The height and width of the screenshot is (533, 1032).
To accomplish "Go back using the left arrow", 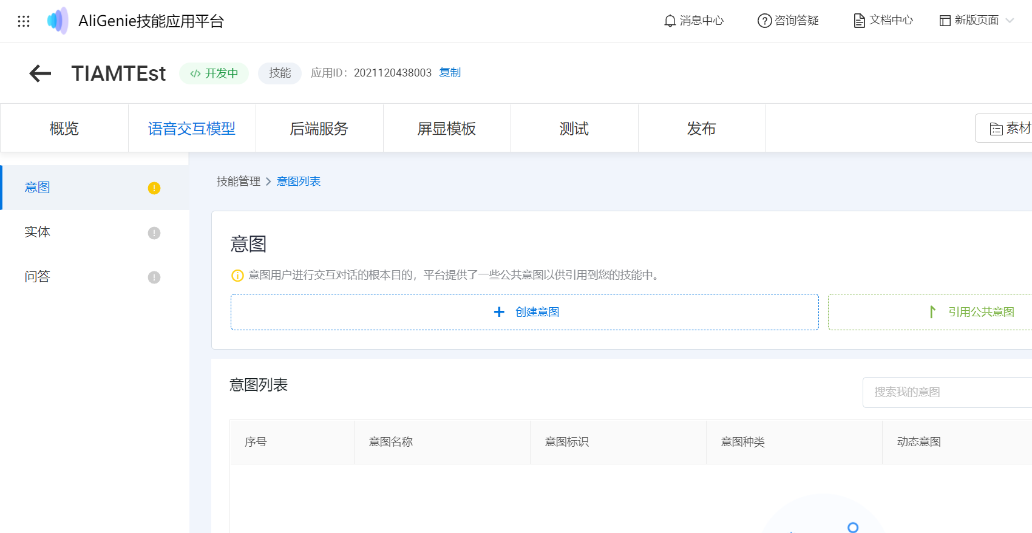I will pos(40,73).
